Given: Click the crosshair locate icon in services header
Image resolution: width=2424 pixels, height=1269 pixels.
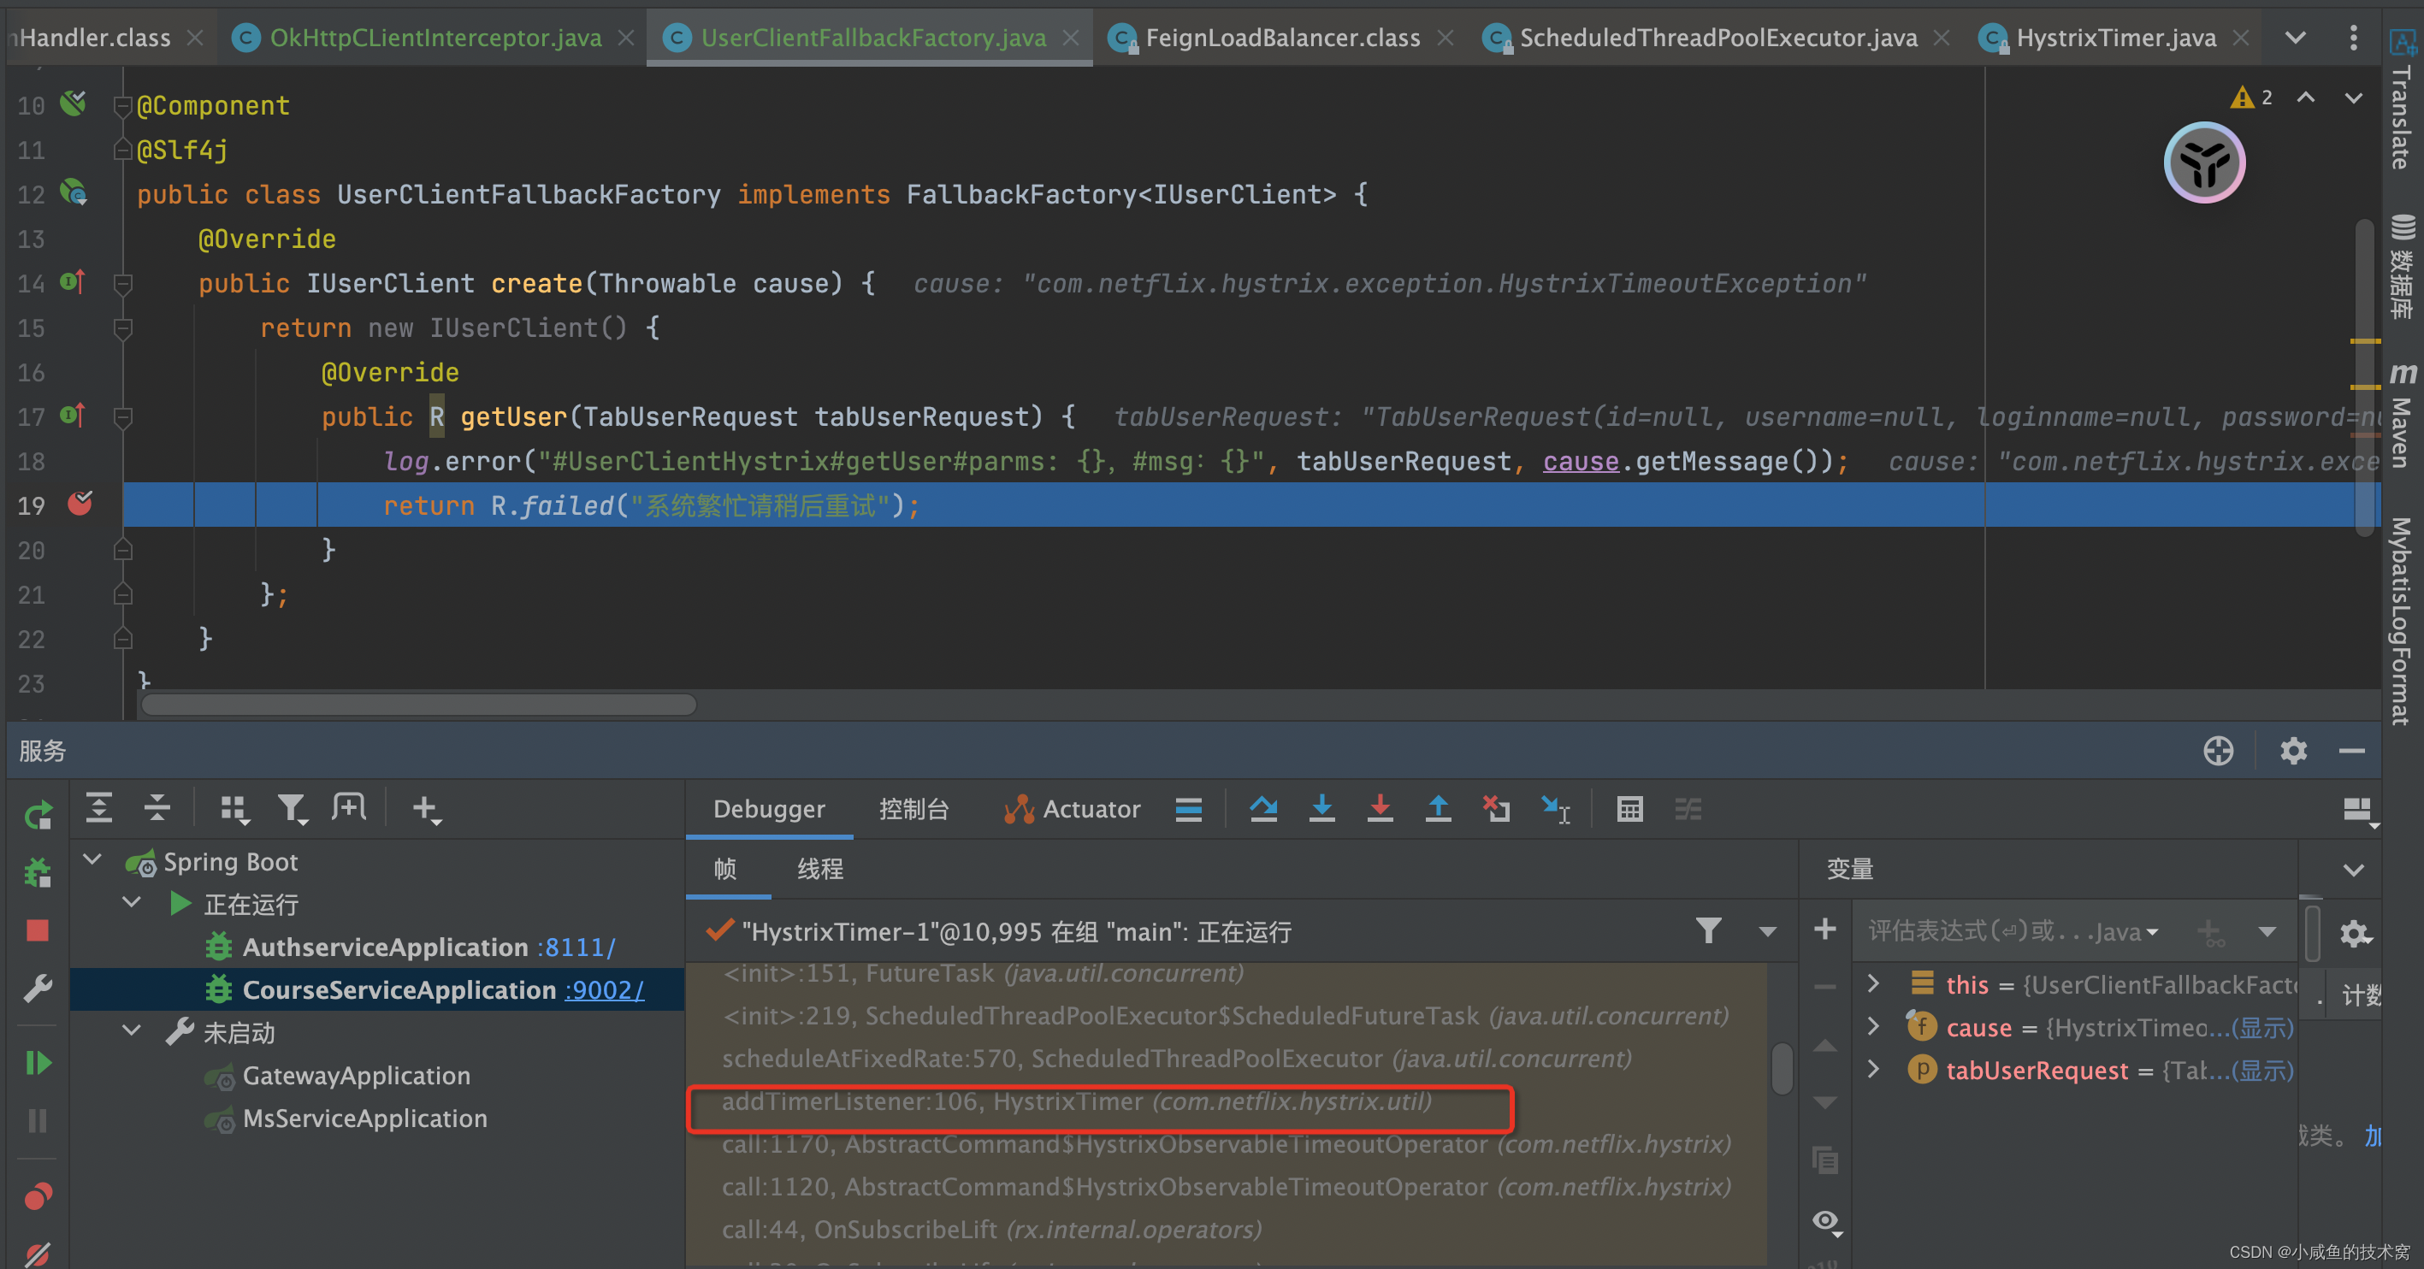Looking at the screenshot, I should pyautogui.click(x=2218, y=751).
